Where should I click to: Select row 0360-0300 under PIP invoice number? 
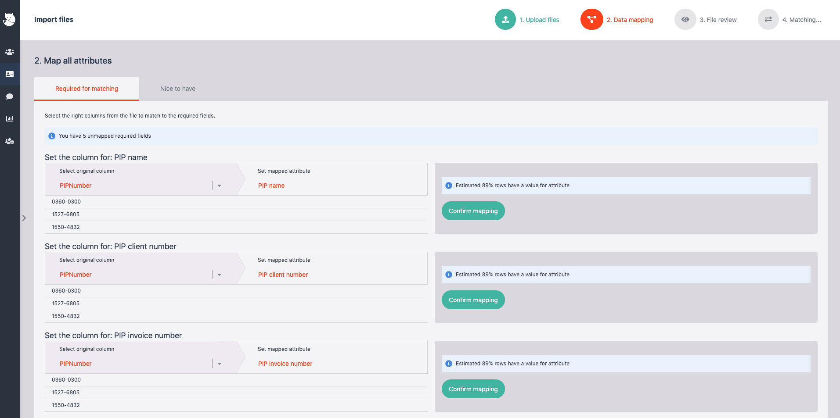[x=236, y=380]
